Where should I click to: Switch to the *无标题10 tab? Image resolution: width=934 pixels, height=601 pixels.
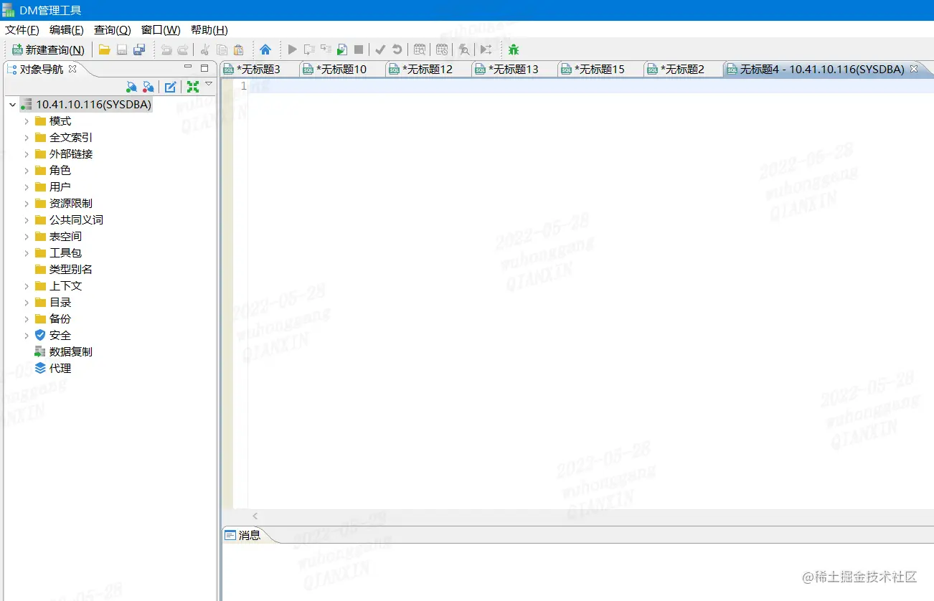coord(341,70)
